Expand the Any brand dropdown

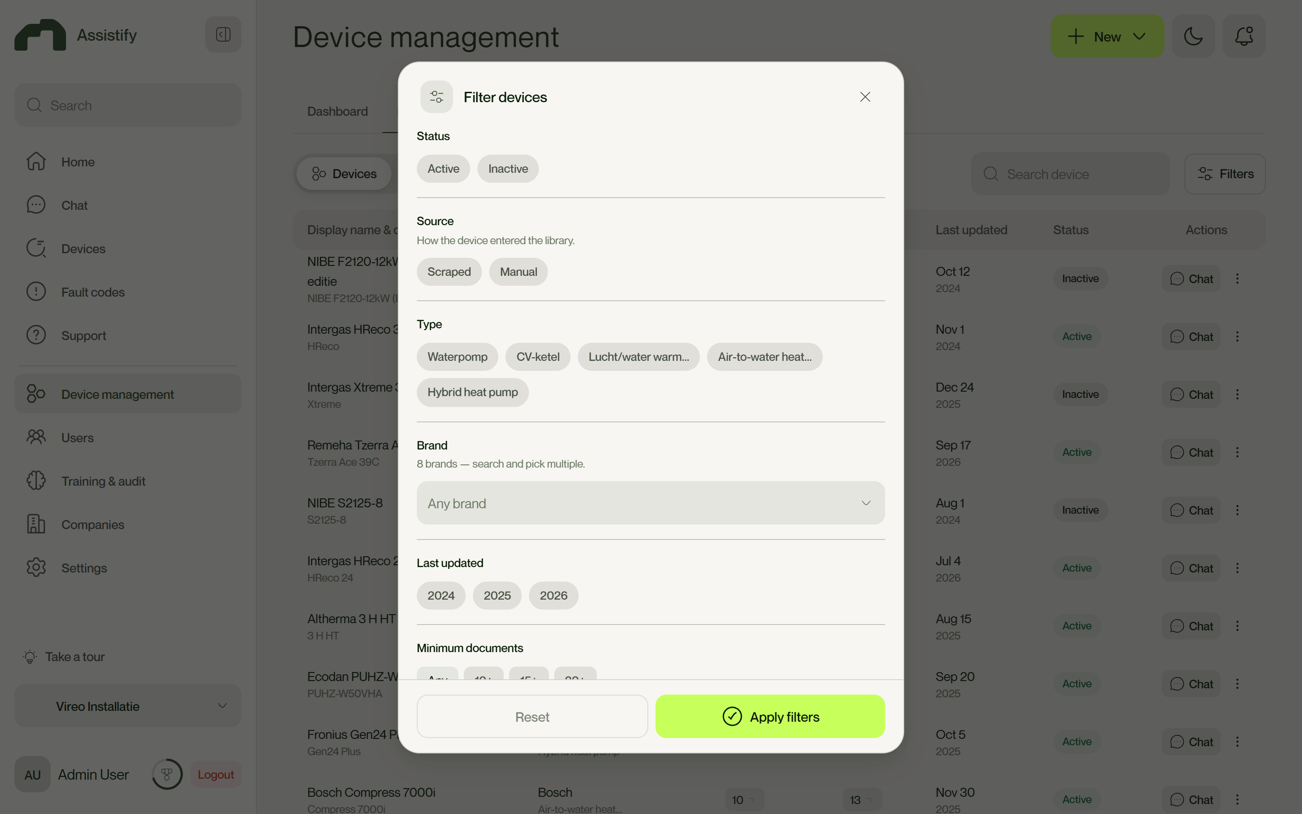pos(650,503)
